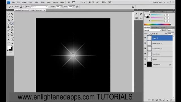
Task: Select the Dodge tool
Action: pos(12,33)
